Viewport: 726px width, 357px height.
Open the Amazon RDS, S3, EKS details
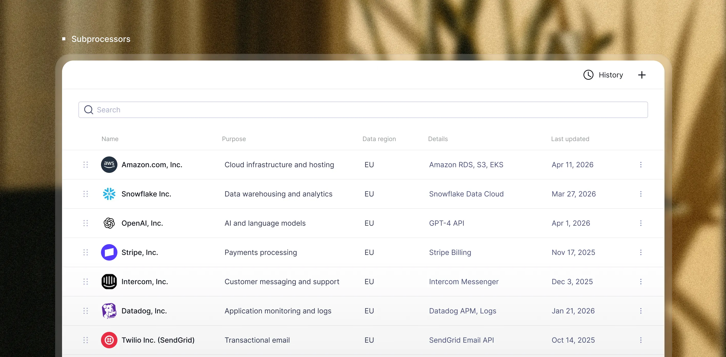[x=466, y=164]
